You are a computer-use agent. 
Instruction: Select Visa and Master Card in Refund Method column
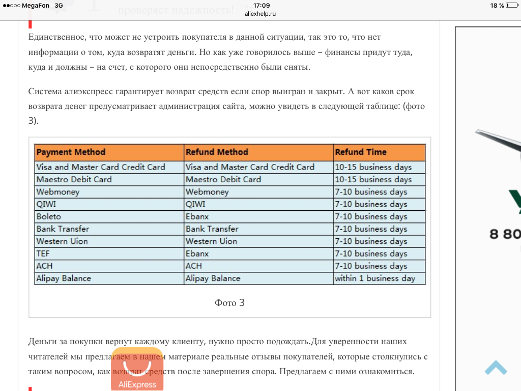coord(258,167)
